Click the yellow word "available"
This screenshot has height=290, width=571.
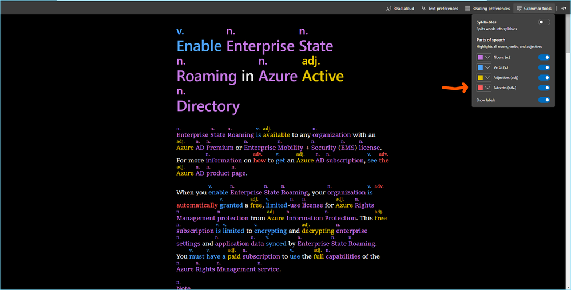tap(276, 135)
